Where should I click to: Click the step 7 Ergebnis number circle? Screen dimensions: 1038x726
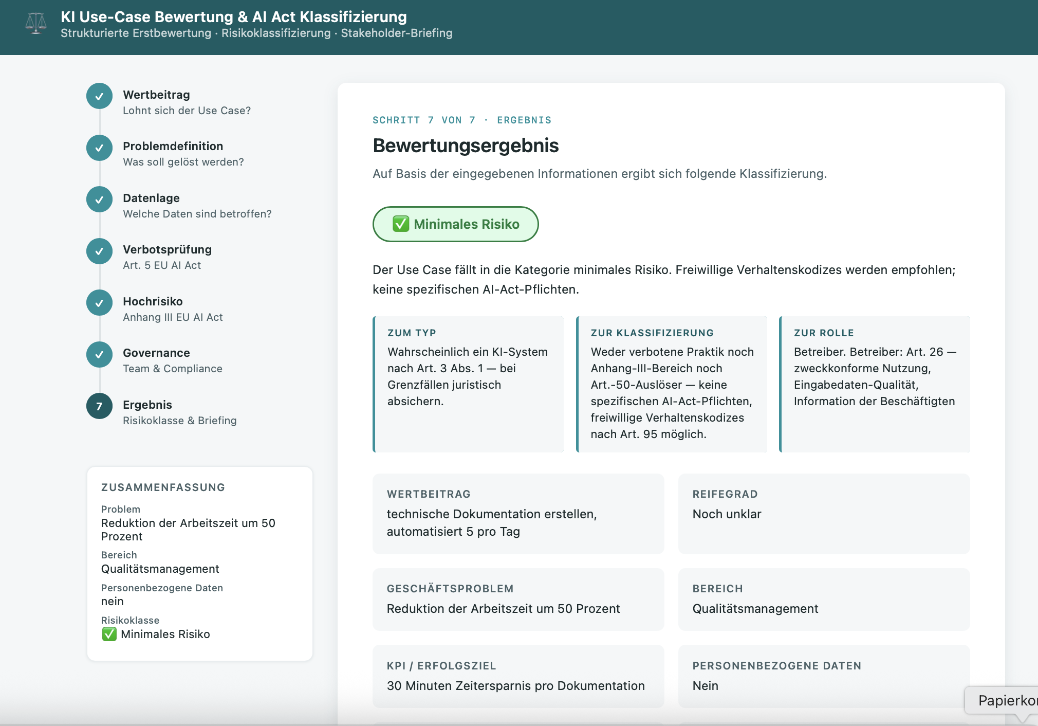coord(99,406)
